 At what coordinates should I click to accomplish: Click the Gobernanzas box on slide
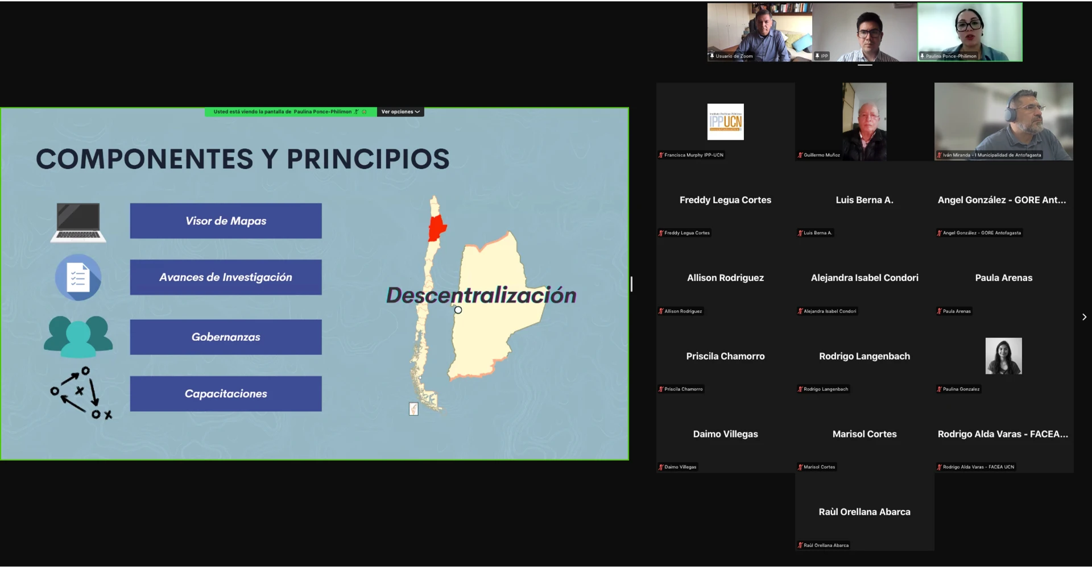coord(226,337)
